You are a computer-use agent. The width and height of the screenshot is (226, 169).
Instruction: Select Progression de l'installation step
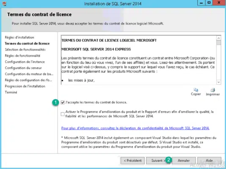[25, 86]
